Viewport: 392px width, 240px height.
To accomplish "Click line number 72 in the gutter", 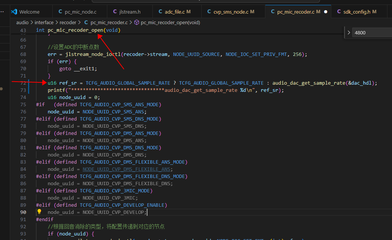I will (23, 83).
